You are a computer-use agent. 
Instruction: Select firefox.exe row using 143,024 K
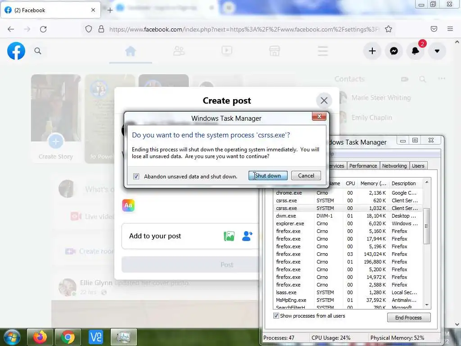coord(348,254)
